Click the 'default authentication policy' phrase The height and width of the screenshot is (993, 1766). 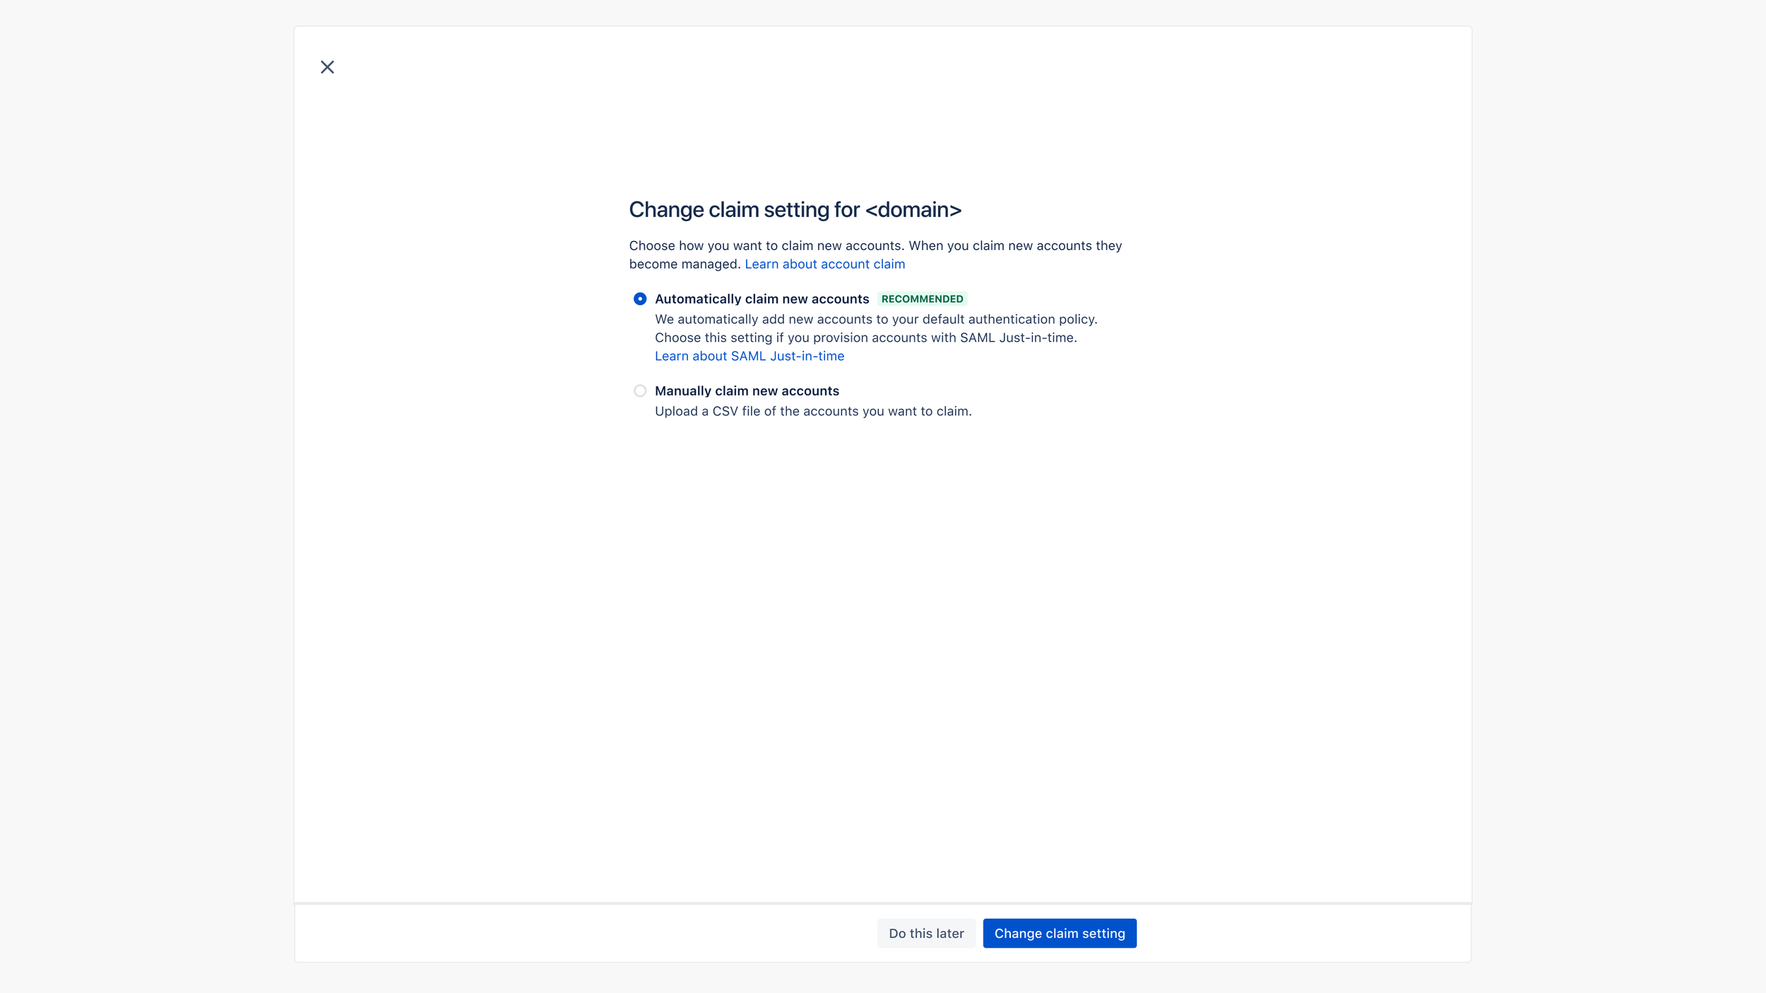click(1009, 319)
